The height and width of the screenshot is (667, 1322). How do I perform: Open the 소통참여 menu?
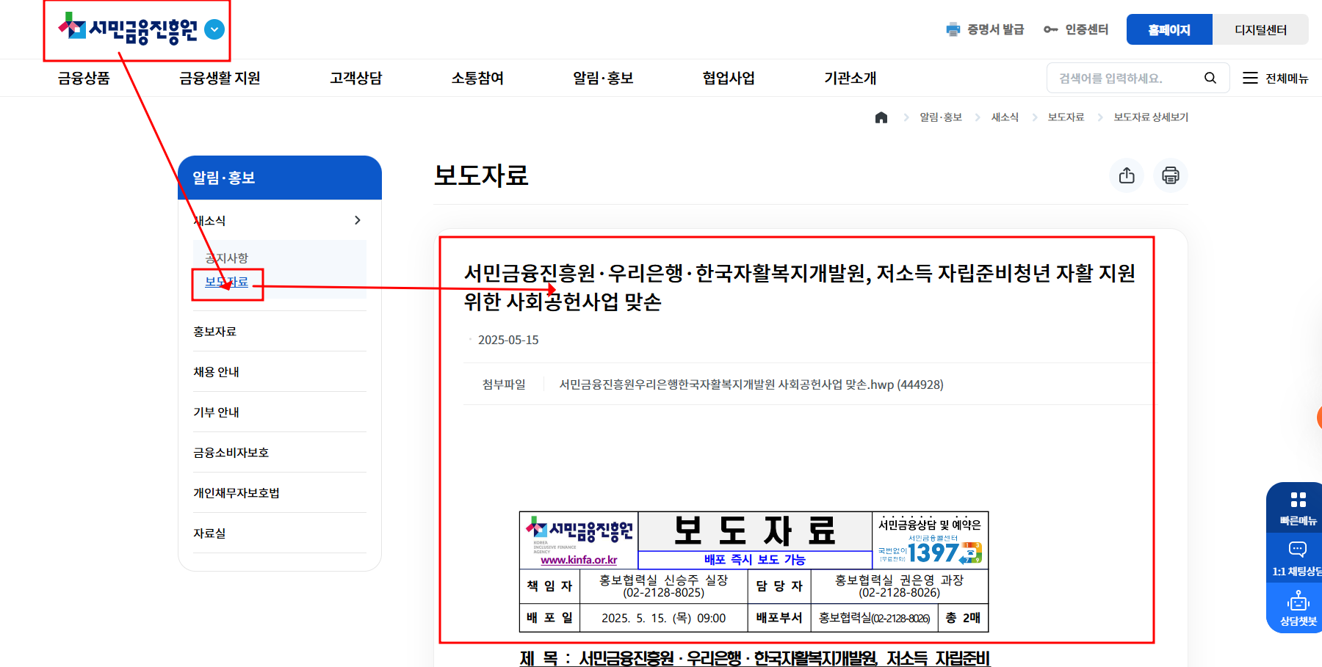[x=477, y=78]
